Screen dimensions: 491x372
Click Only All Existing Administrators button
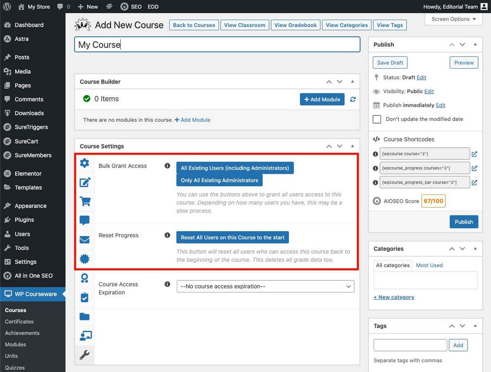[x=219, y=180]
